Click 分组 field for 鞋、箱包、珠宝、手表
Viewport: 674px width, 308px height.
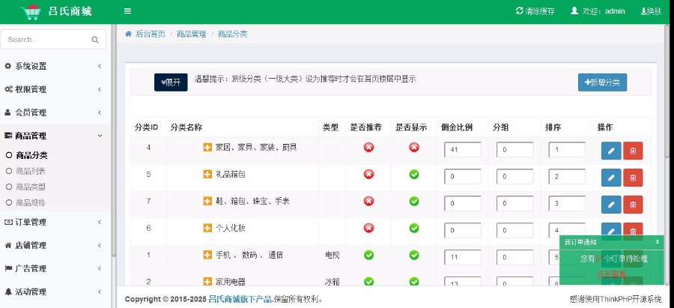pyautogui.click(x=514, y=204)
